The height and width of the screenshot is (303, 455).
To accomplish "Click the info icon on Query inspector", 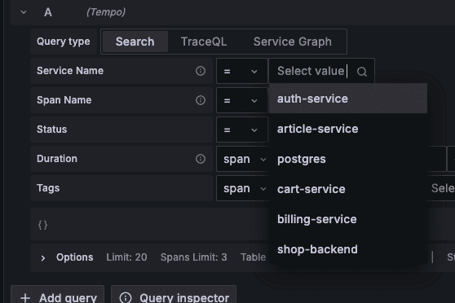I will coord(126,298).
